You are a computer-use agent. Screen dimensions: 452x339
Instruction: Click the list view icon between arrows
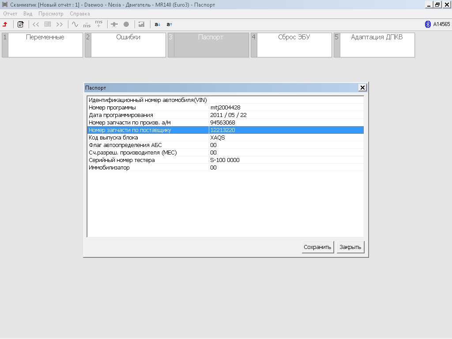[48, 24]
